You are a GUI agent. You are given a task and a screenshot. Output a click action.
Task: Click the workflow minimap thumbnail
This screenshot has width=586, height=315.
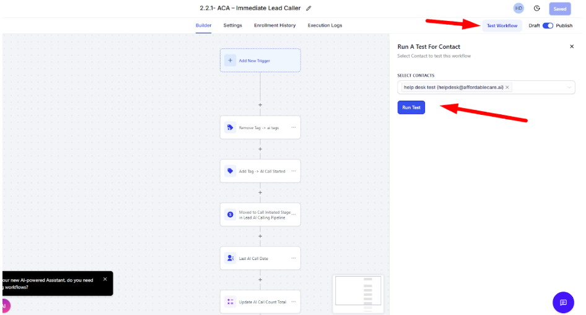pos(358,291)
